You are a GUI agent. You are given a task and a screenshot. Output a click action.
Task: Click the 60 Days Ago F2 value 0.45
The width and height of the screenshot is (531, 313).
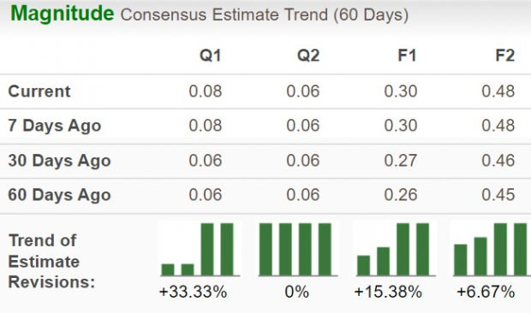click(498, 195)
